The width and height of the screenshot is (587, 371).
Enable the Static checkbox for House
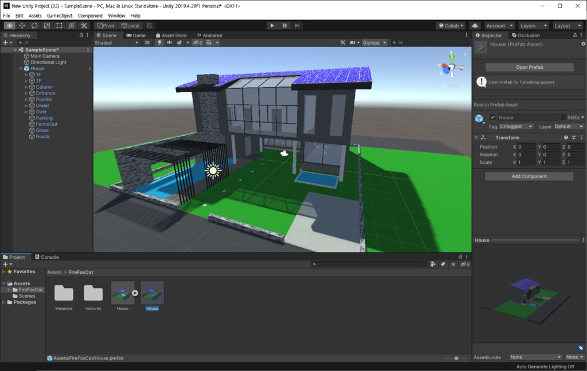tap(563, 117)
